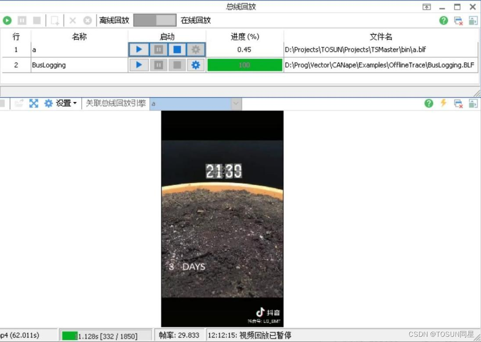Add a new replay file entry
Screen dimensions: 481x342
click(55, 21)
